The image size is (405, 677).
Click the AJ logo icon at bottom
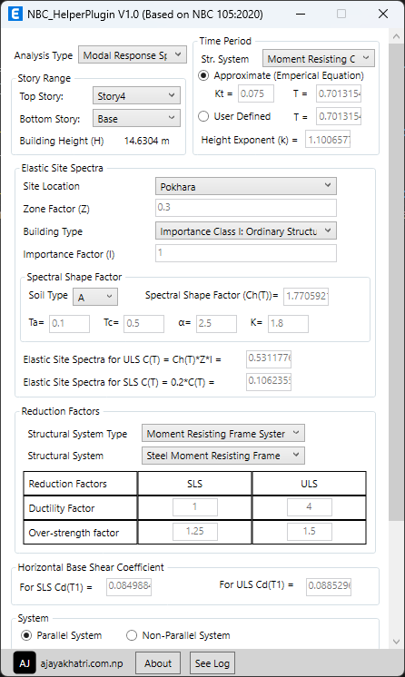pos(25,662)
